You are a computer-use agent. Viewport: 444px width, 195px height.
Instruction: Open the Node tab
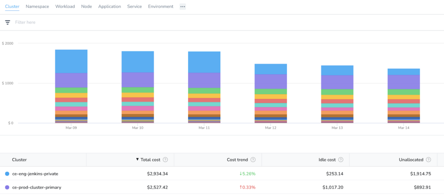point(86,6)
